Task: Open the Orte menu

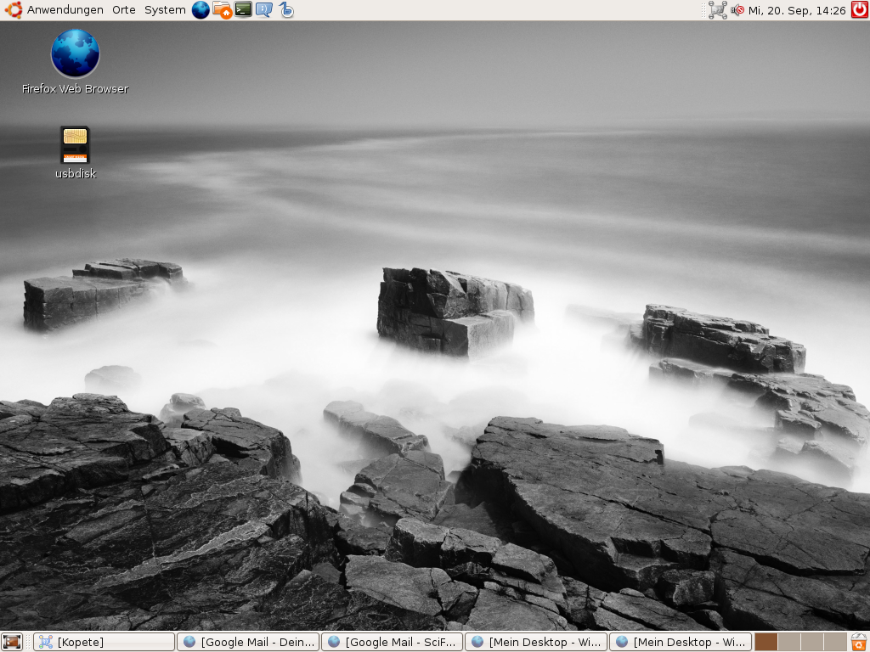Action: click(x=124, y=10)
